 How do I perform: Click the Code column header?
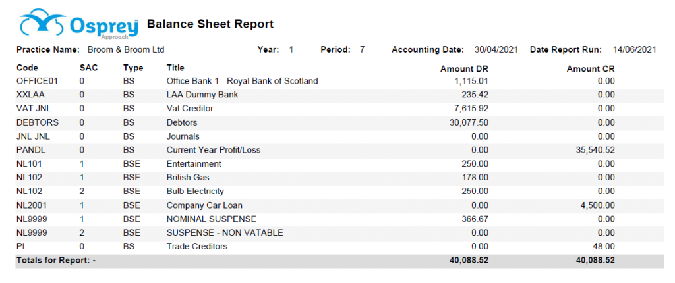coord(27,68)
